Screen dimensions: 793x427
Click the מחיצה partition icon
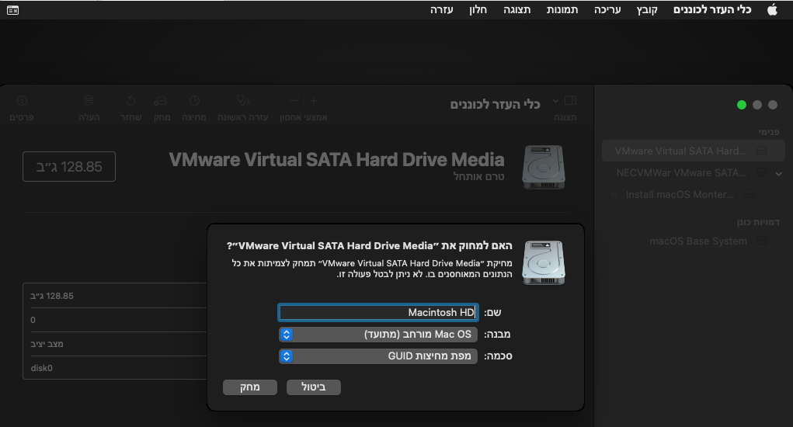click(194, 101)
